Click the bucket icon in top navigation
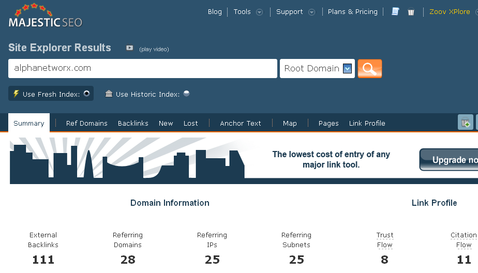The image size is (478, 273). point(411,12)
